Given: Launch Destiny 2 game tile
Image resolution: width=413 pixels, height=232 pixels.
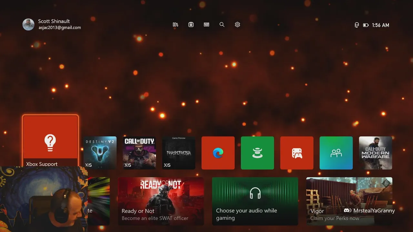Looking at the screenshot, I should tap(100, 153).
